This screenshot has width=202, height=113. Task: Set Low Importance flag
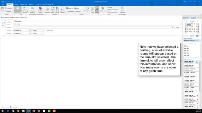(x=112, y=12)
